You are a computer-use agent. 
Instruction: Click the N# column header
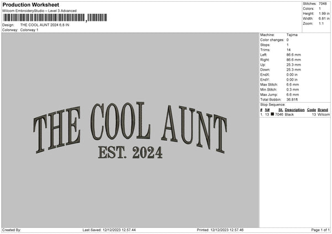(x=267, y=110)
